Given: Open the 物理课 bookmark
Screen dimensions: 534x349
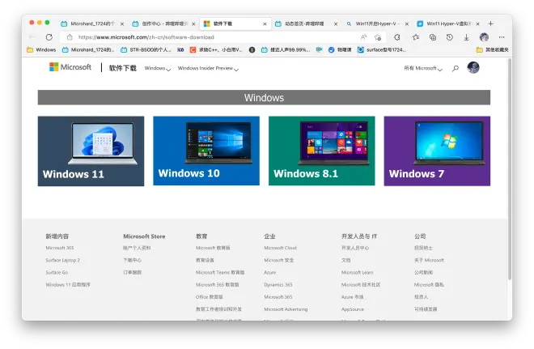Looking at the screenshot, I should [340, 49].
